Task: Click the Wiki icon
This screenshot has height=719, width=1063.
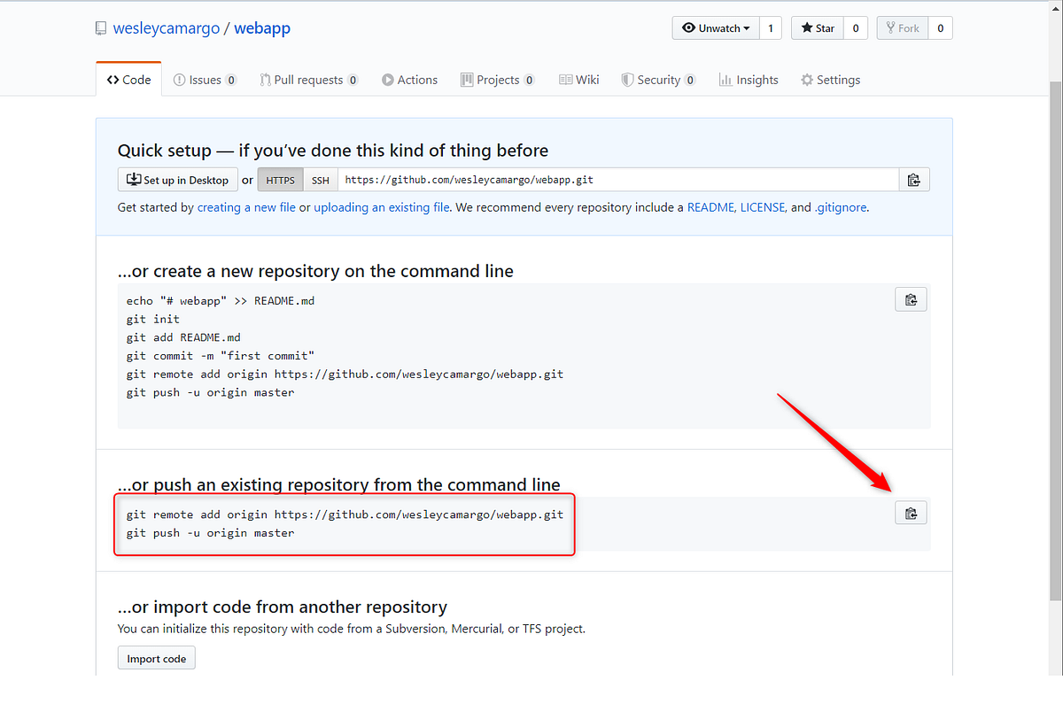Action: click(564, 79)
